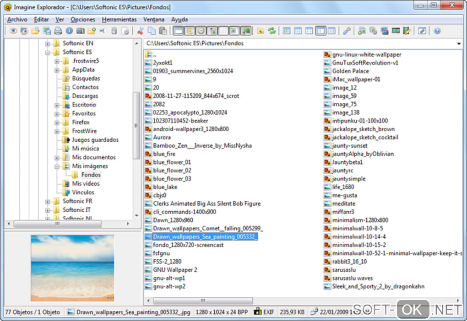Click the paperclip window toolbar icon

(x=422, y=31)
